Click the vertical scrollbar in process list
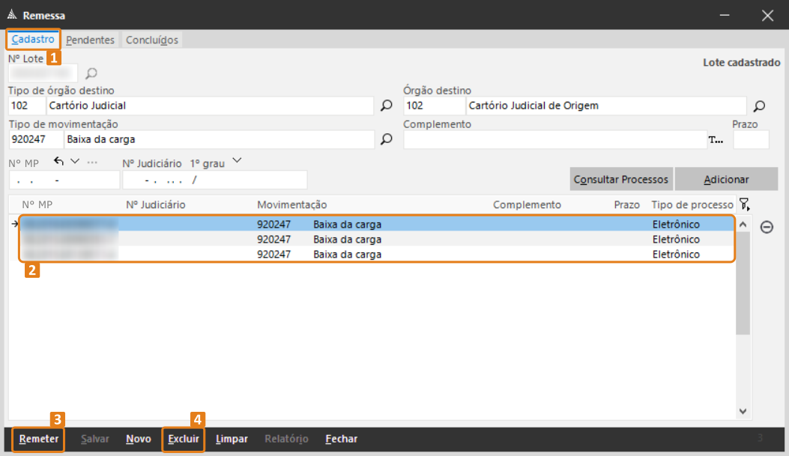This screenshot has height=456, width=789. click(743, 300)
